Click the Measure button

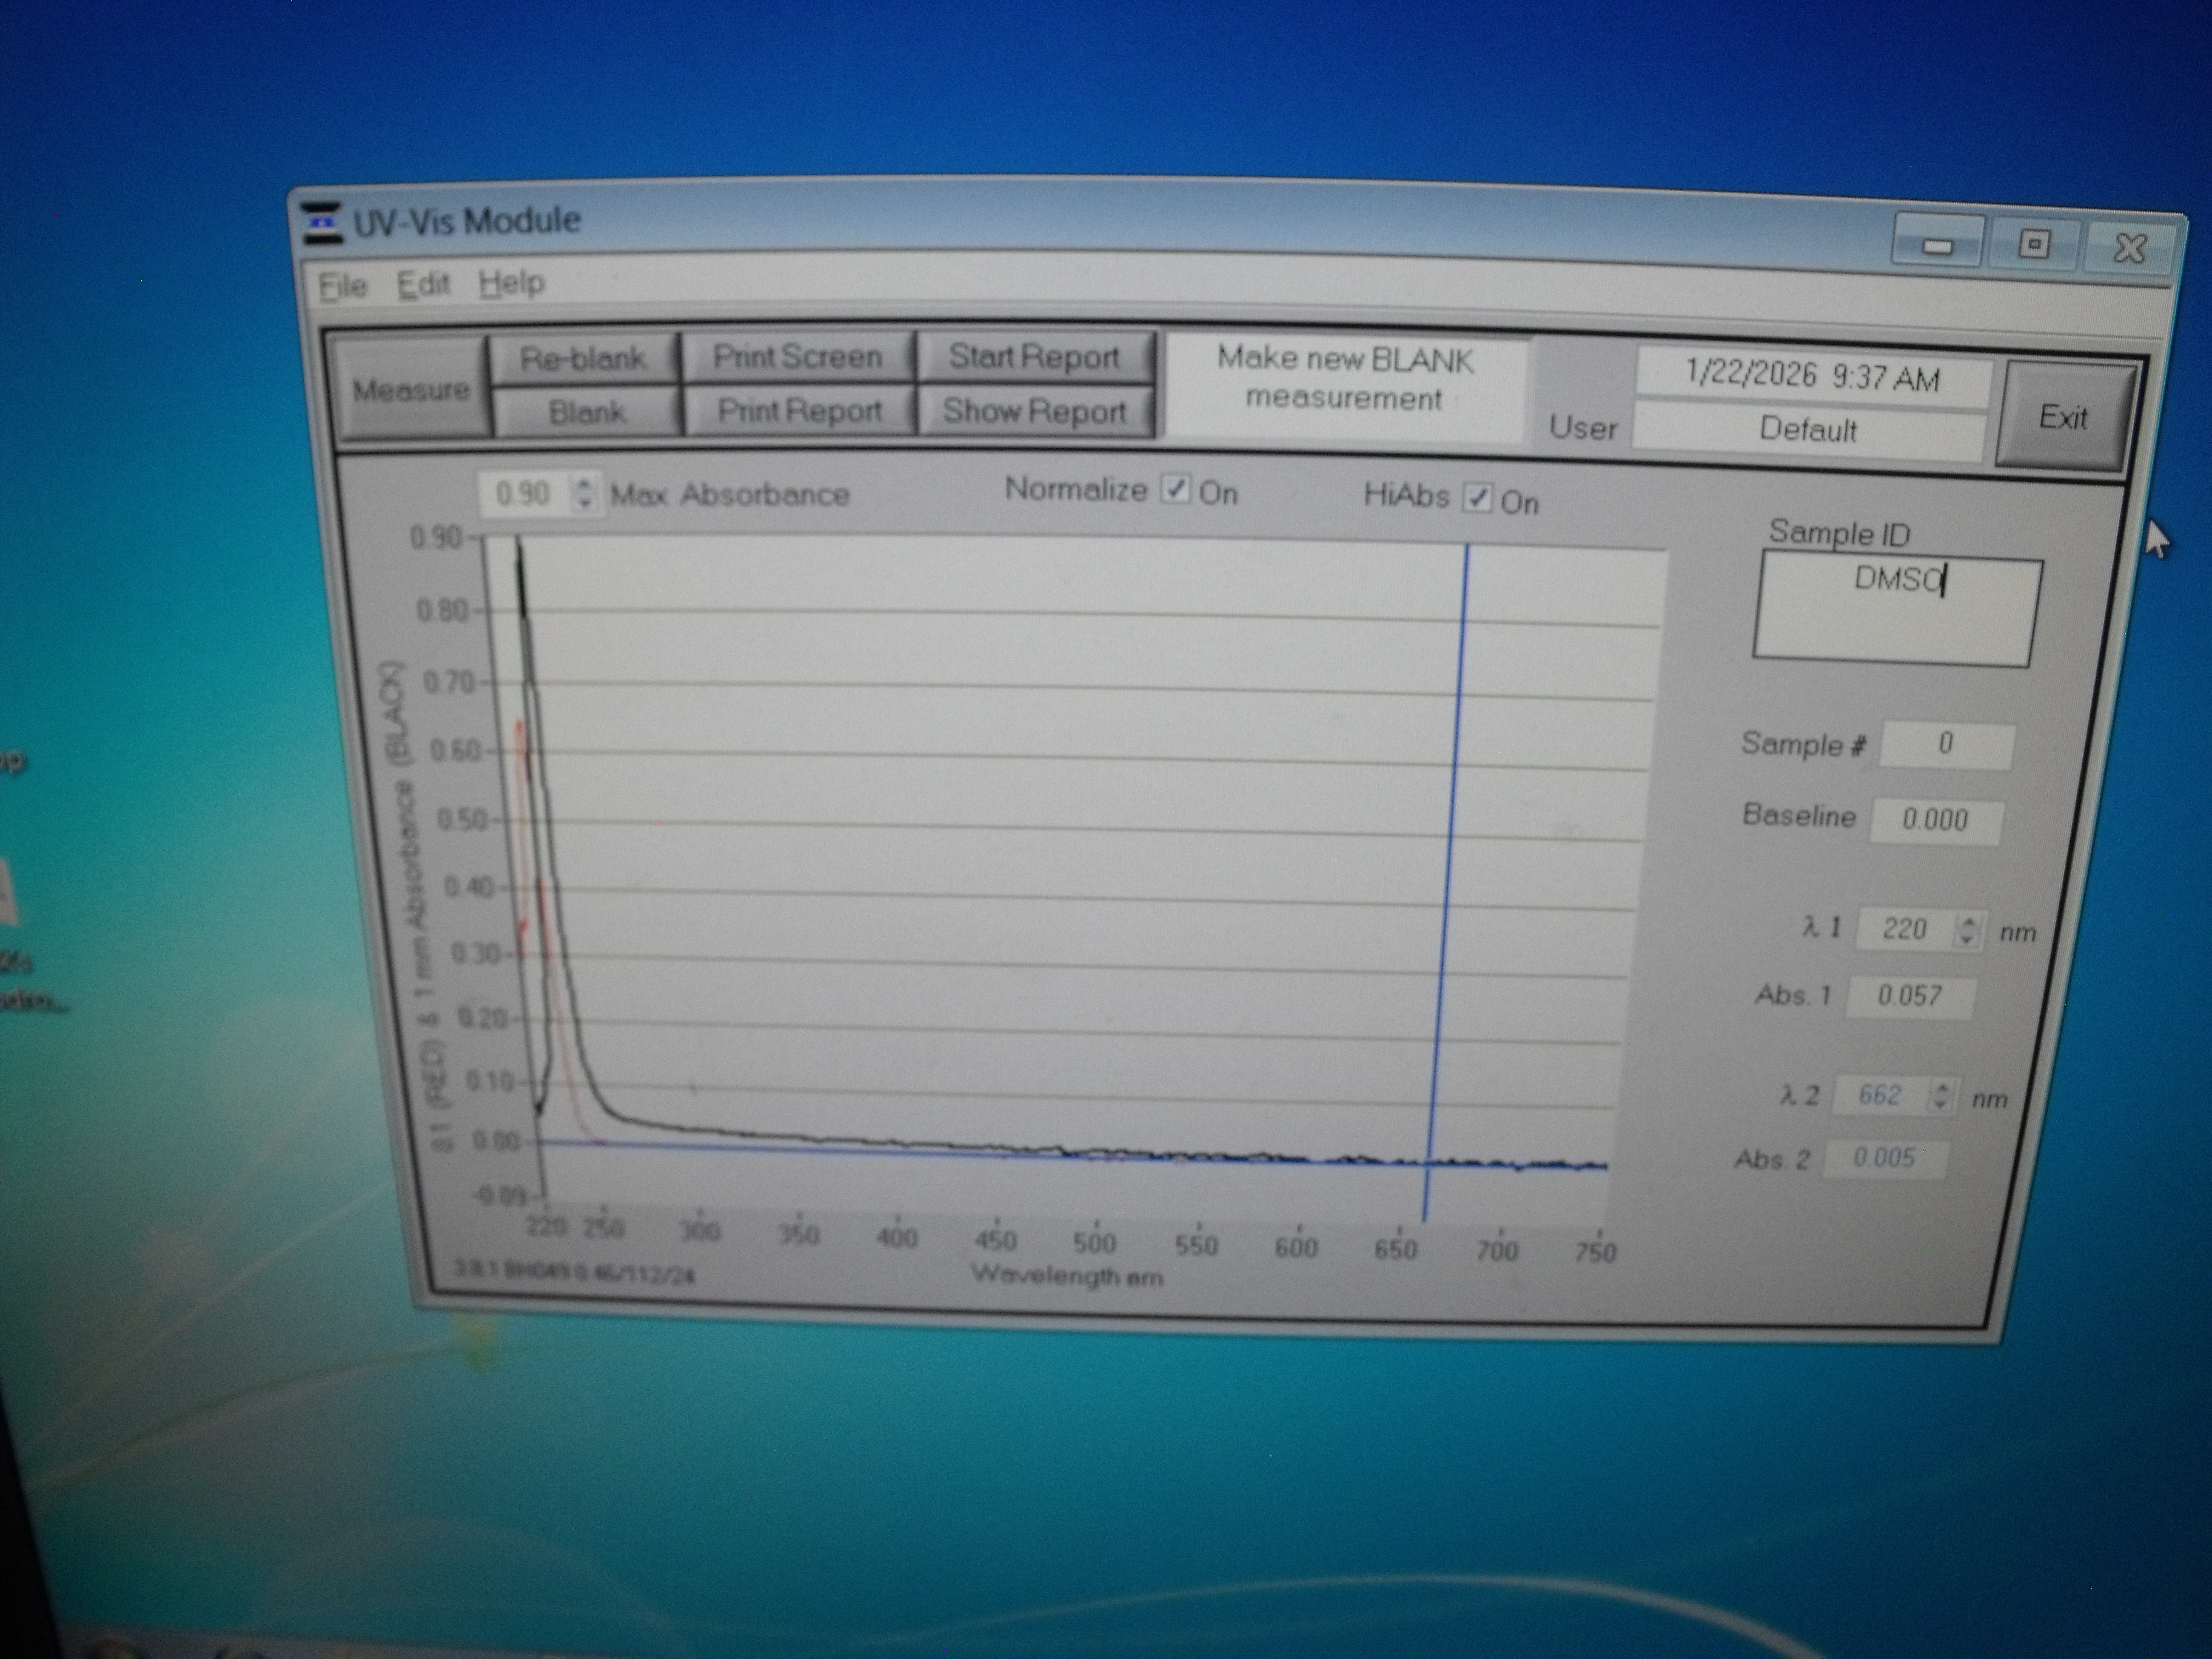coord(411,389)
